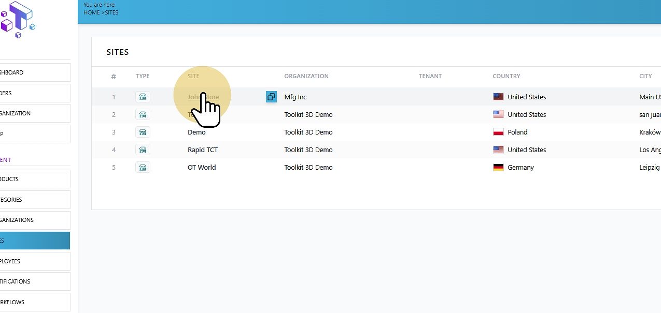This screenshot has width=661, height=313.
Task: Click the HOME breadcrumb link
Action: pyautogui.click(x=92, y=12)
